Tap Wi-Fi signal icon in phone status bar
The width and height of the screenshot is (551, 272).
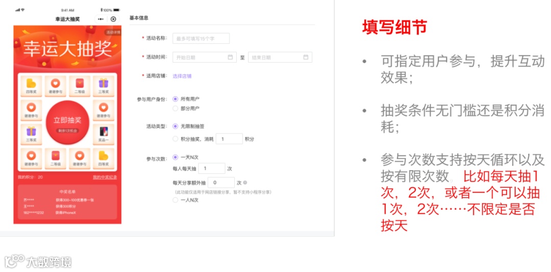point(23,10)
